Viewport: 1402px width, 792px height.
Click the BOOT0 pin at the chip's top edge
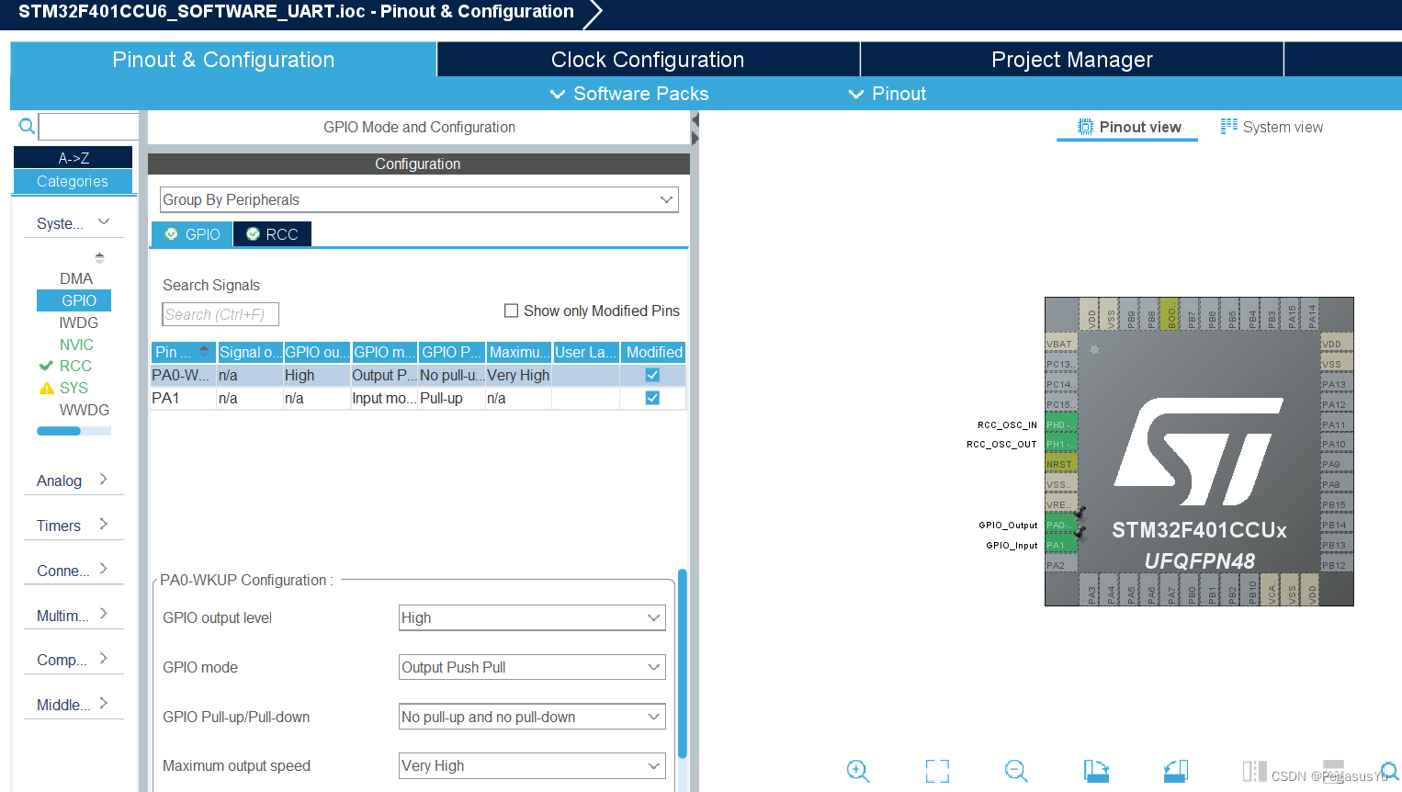point(1171,314)
